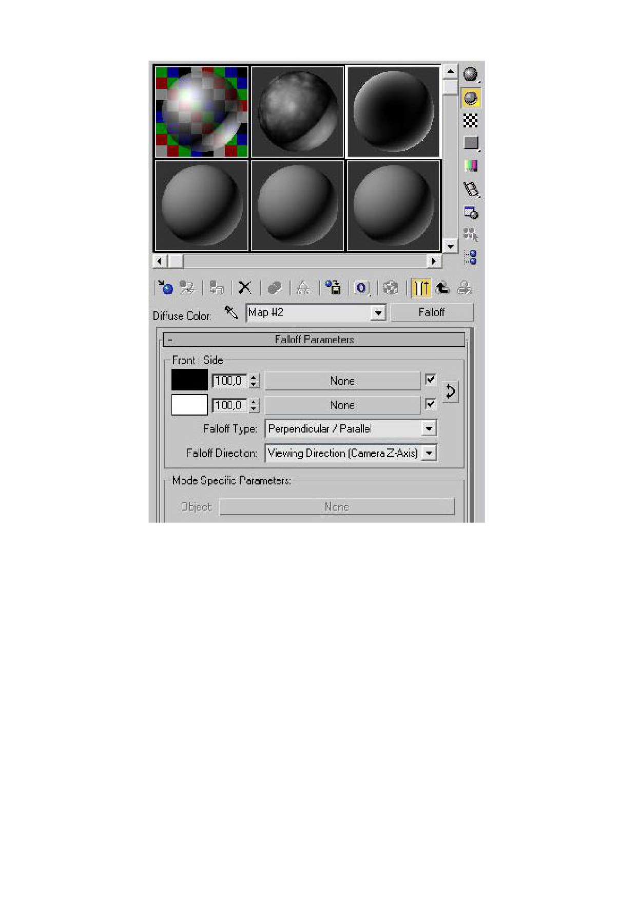This screenshot has width=636, height=901.
Task: Open Falloff Direction dropdown arrow
Action: pos(429,453)
